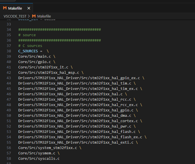The height and width of the screenshot is (164, 195).
Task: Close the Makefile tab
Action: point(29,8)
